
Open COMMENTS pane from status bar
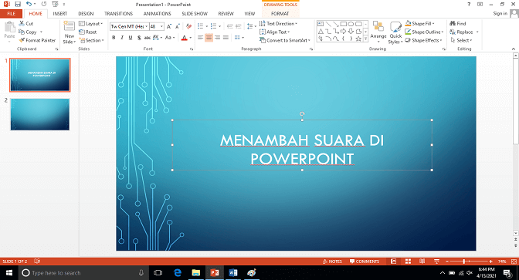(365, 261)
